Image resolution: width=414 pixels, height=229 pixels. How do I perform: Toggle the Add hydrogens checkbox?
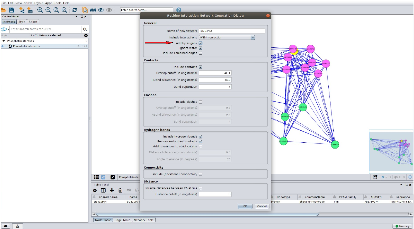coord(201,43)
